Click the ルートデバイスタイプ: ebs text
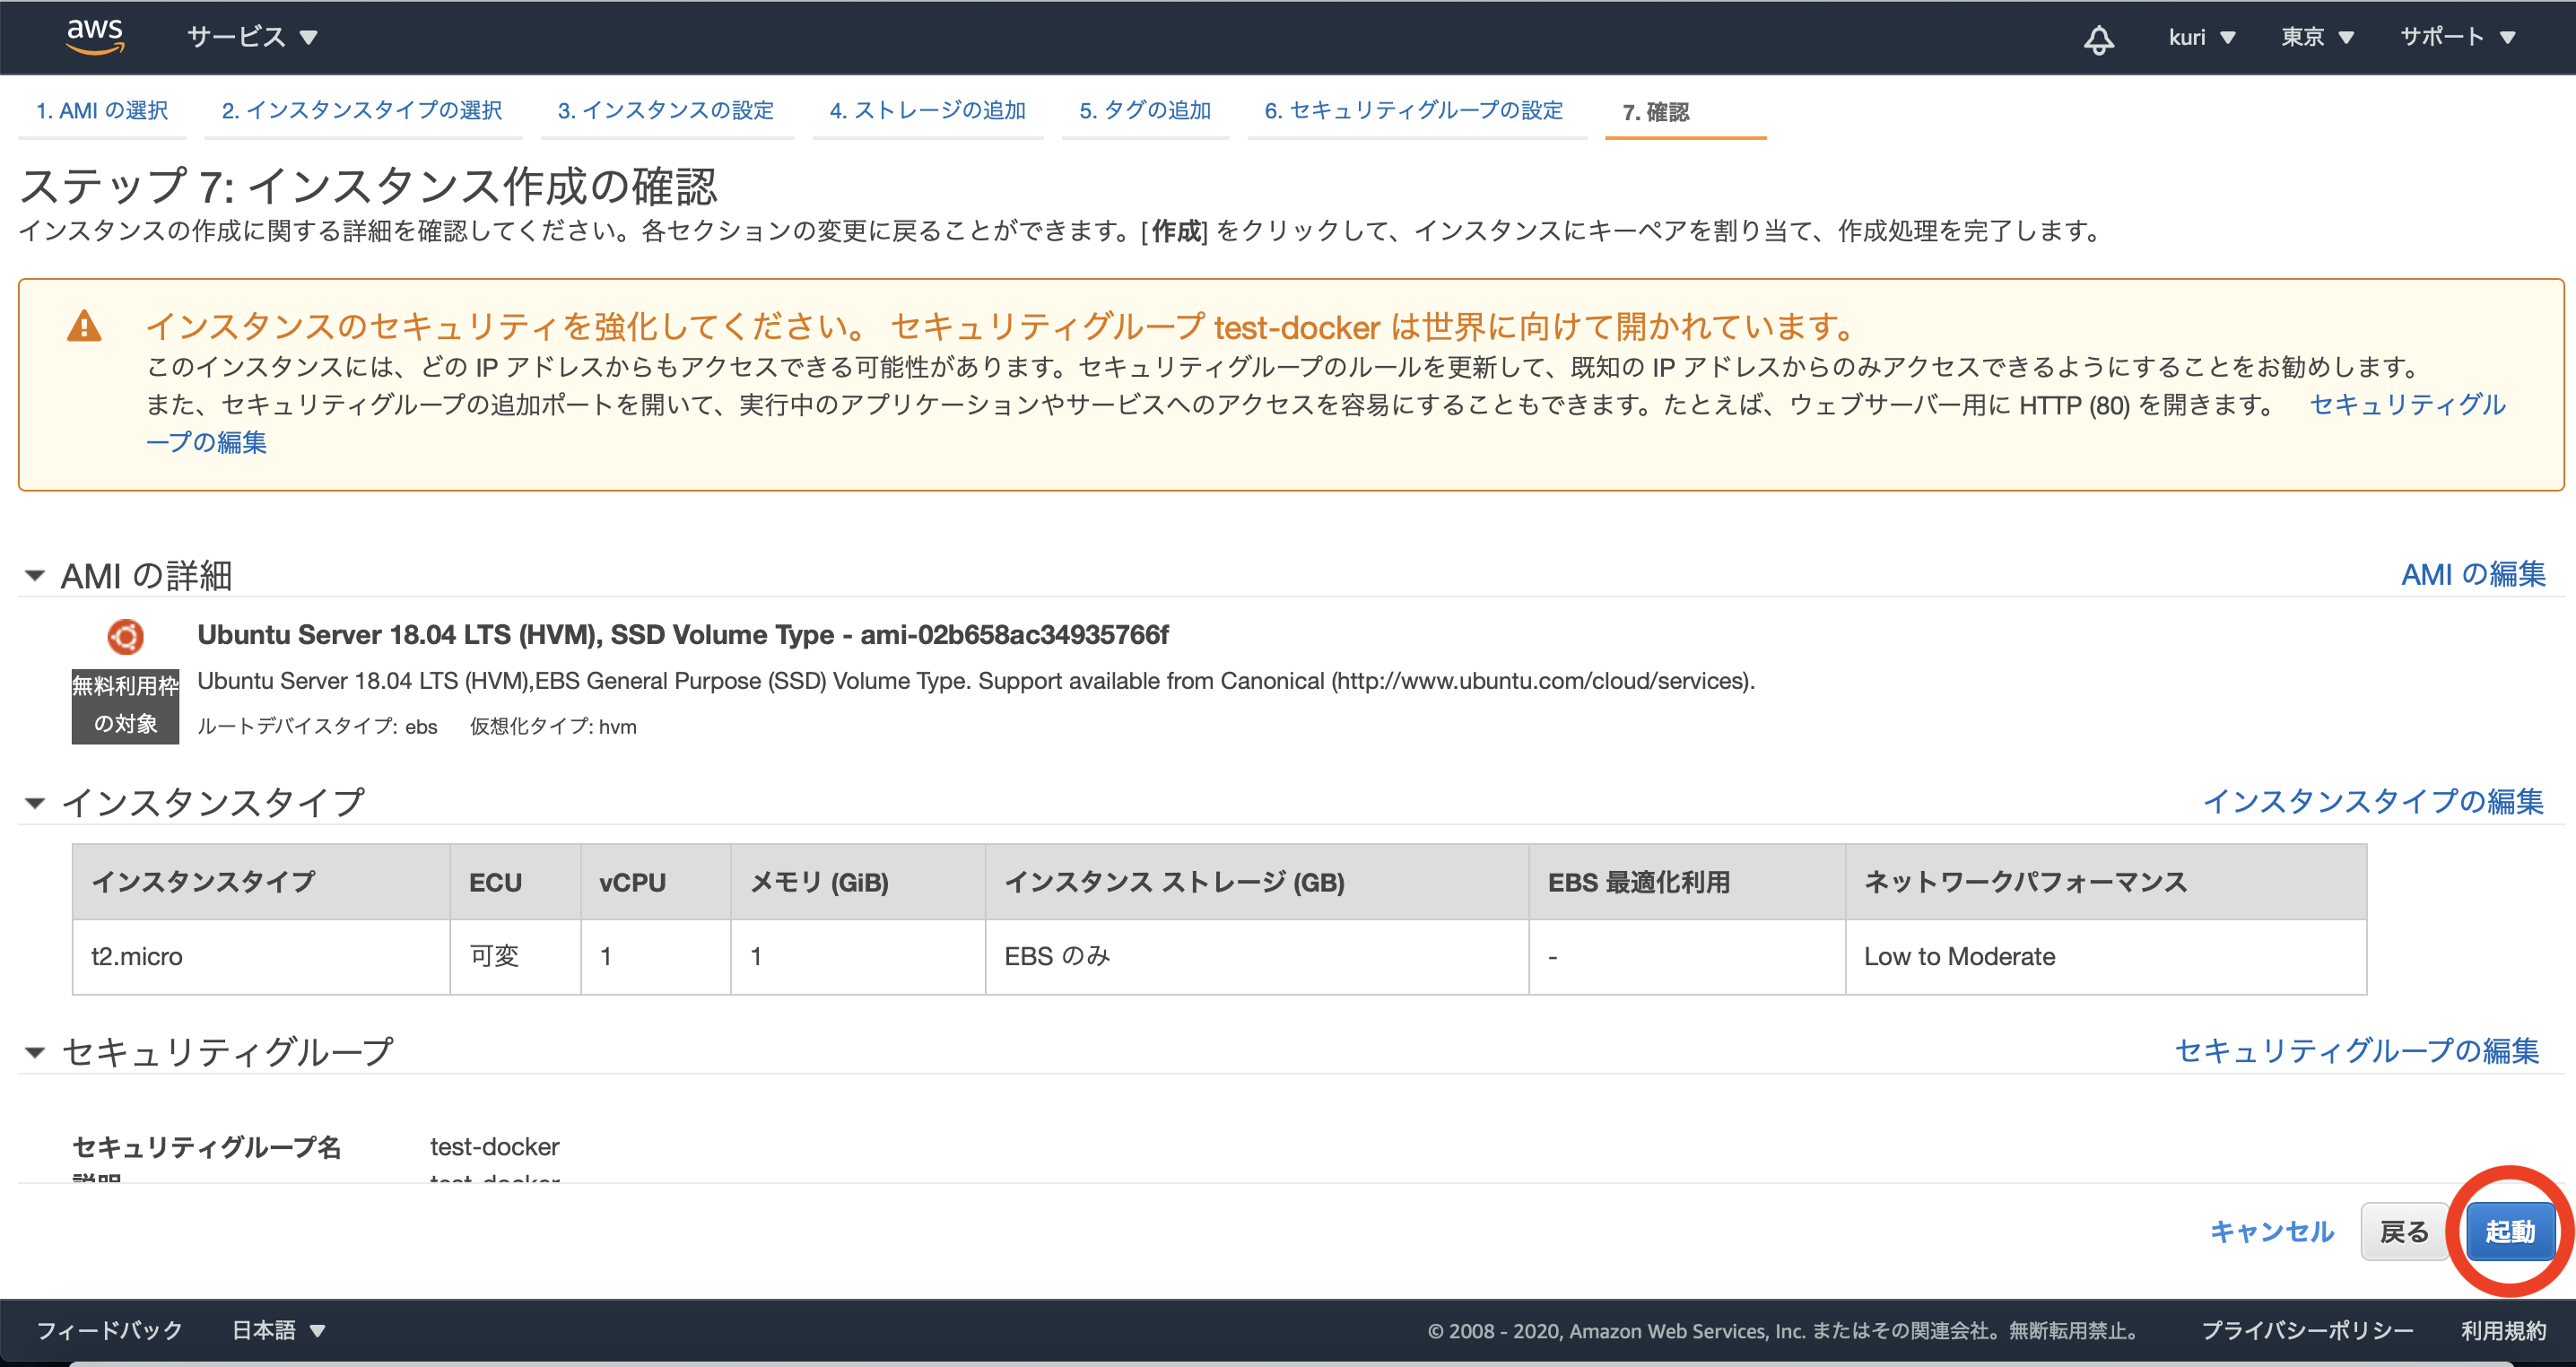 point(317,727)
